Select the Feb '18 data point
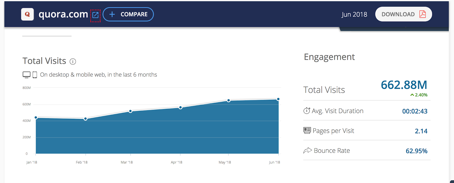The width and height of the screenshot is (454, 183). 85,119
